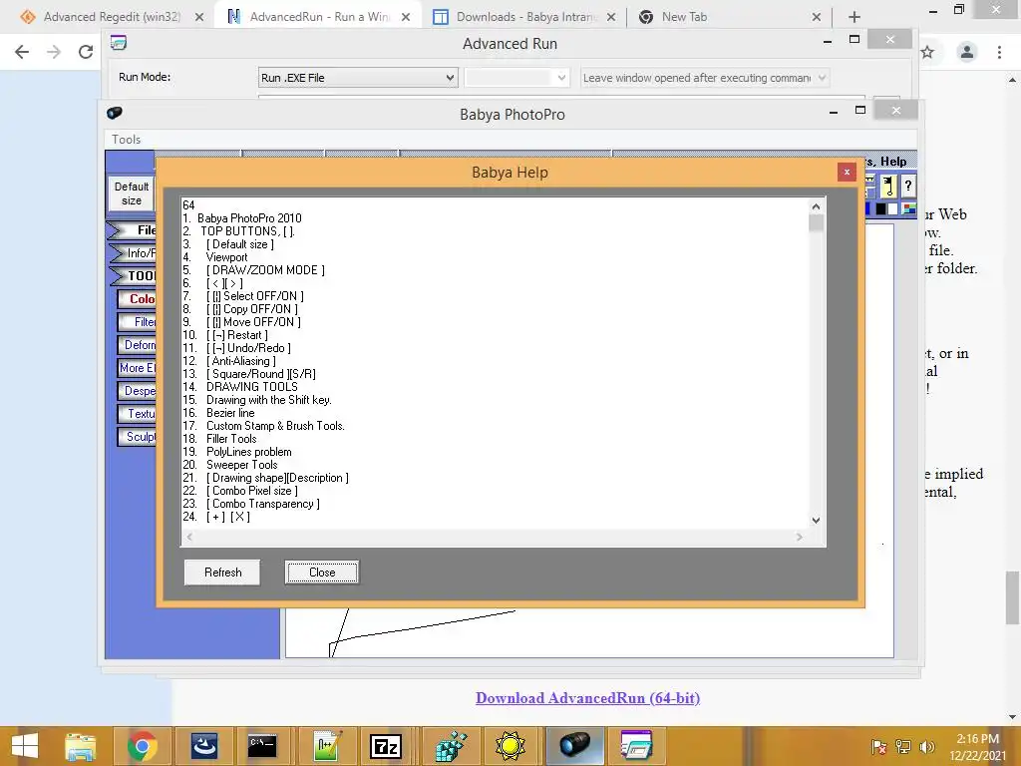Select 'Sweeper Tools' in help list
Screen dimensions: 1021x766
coord(241,465)
